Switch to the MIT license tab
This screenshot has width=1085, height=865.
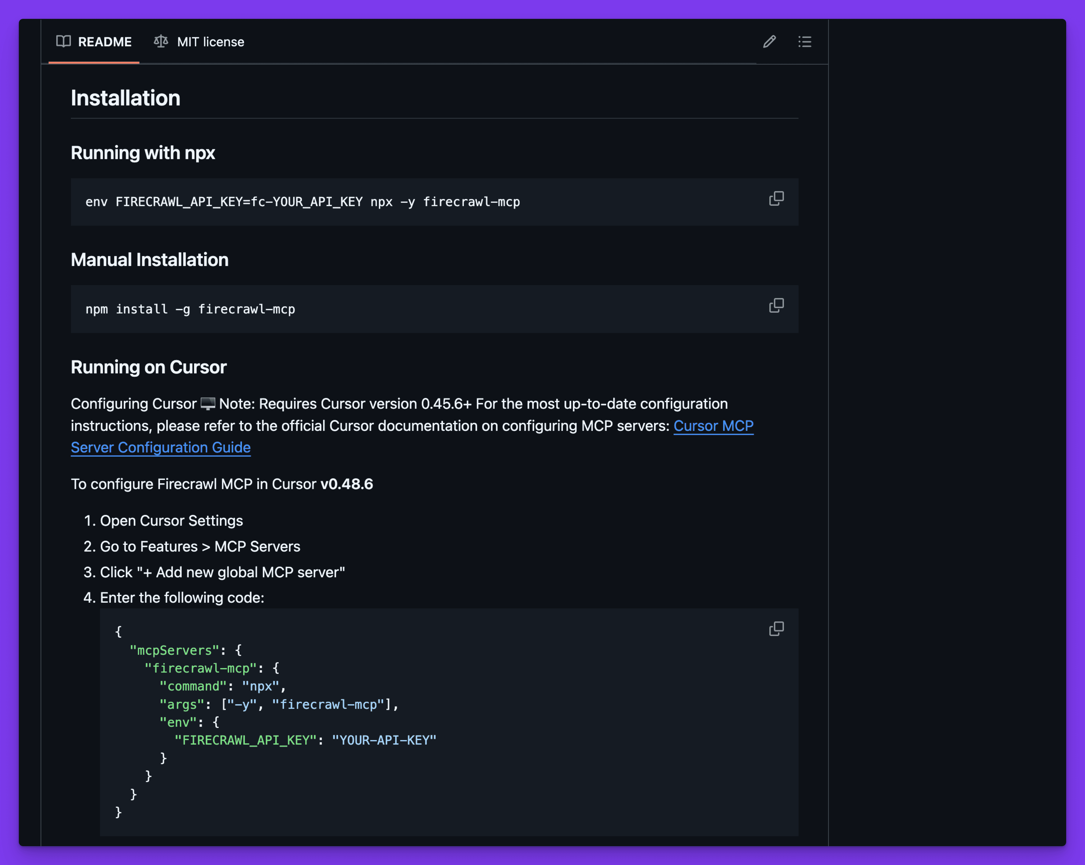[199, 42]
